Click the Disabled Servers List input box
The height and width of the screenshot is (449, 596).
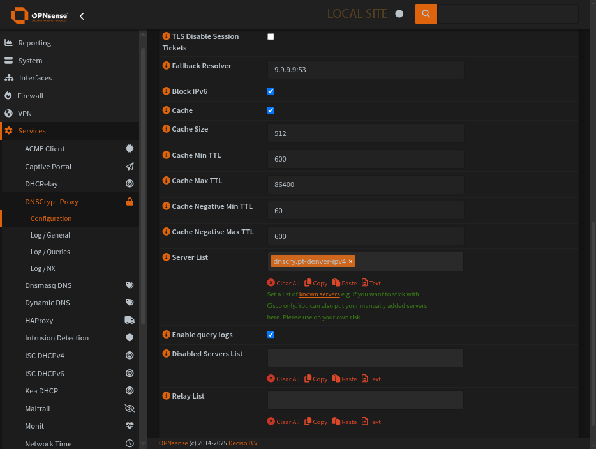366,358
